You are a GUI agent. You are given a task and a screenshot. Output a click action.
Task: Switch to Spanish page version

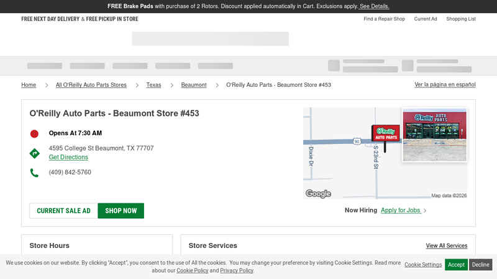445,84
